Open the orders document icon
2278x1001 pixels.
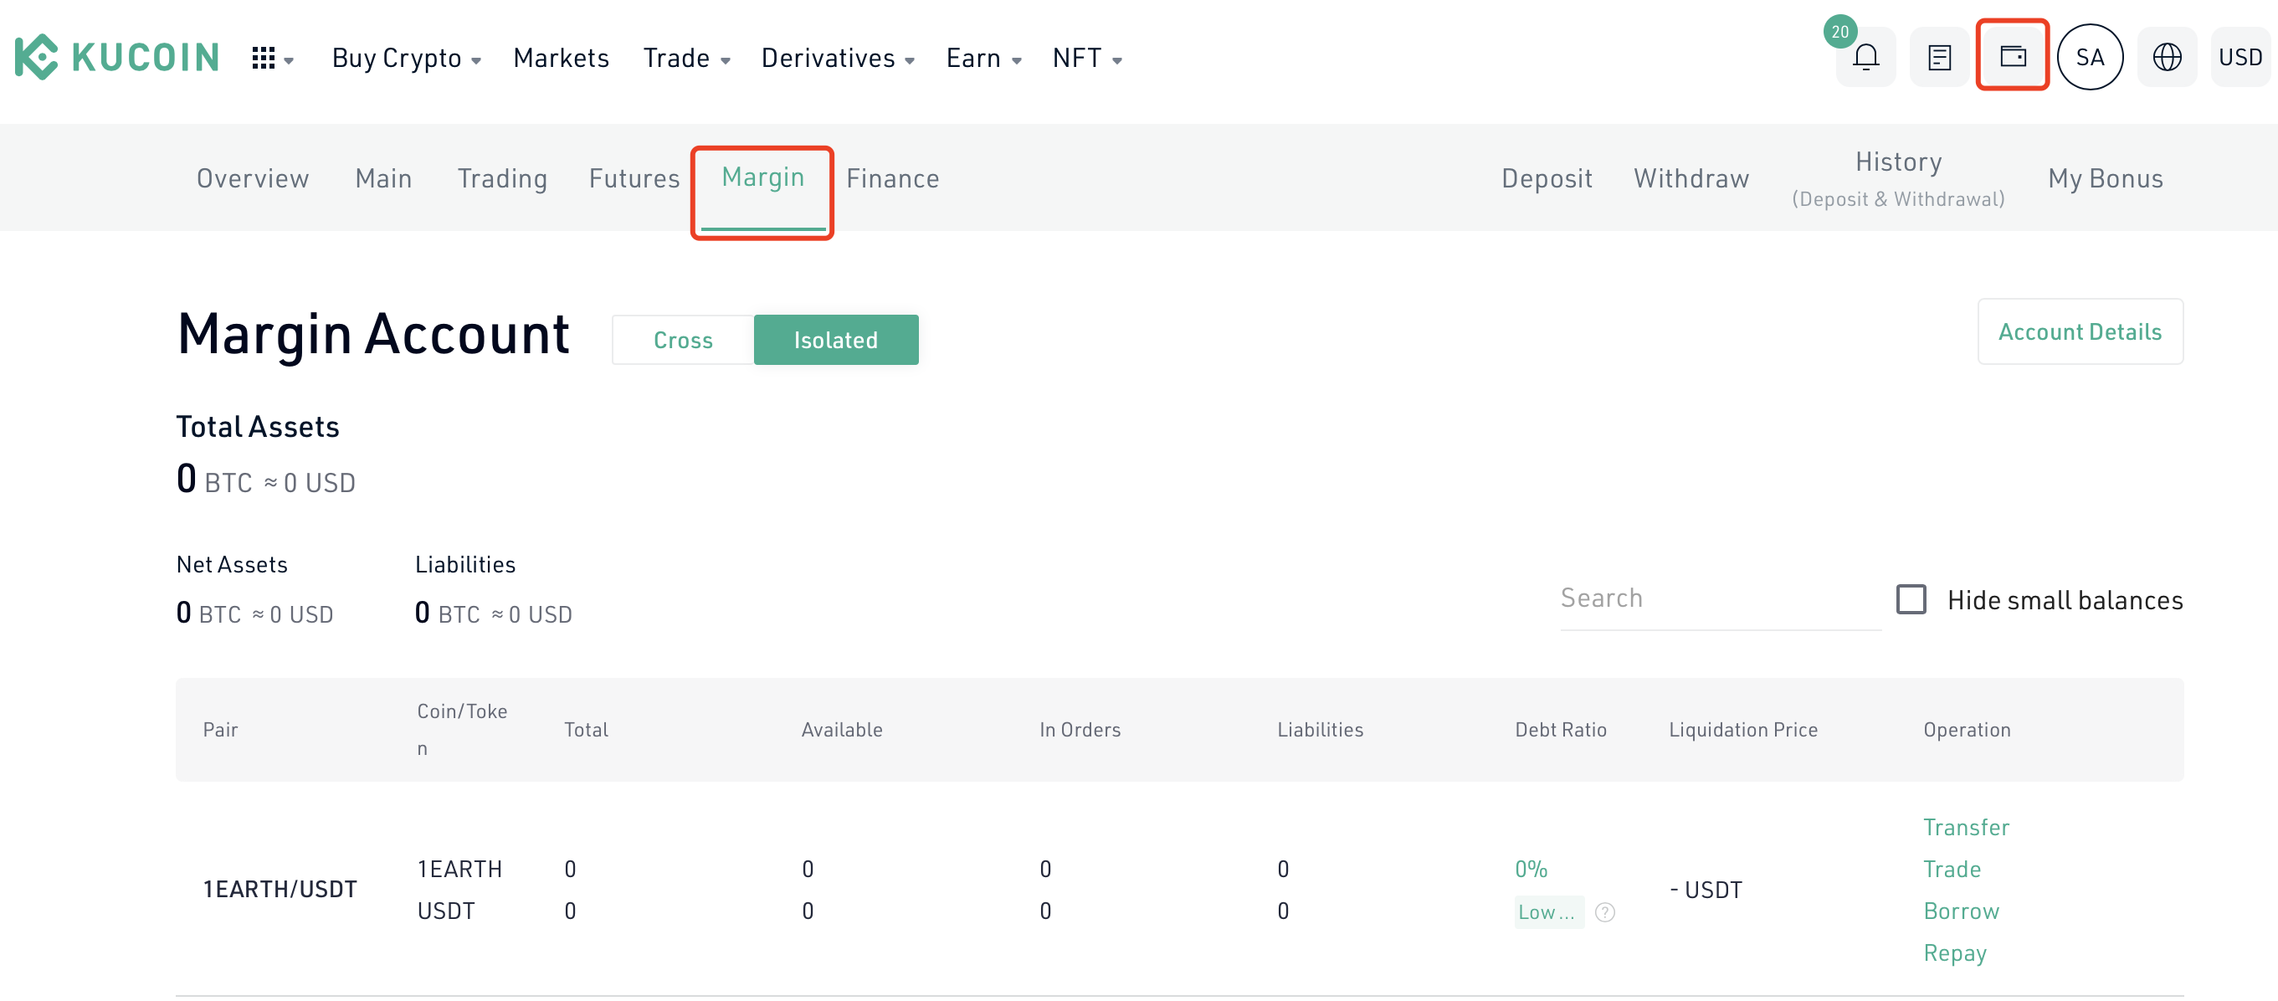(x=1939, y=58)
